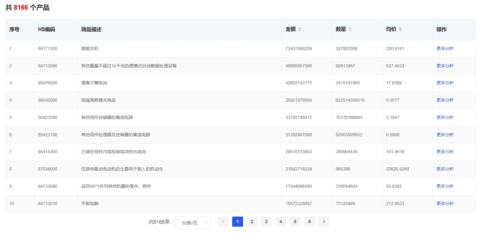Open the 10条/页 page size dropdown

192,223
